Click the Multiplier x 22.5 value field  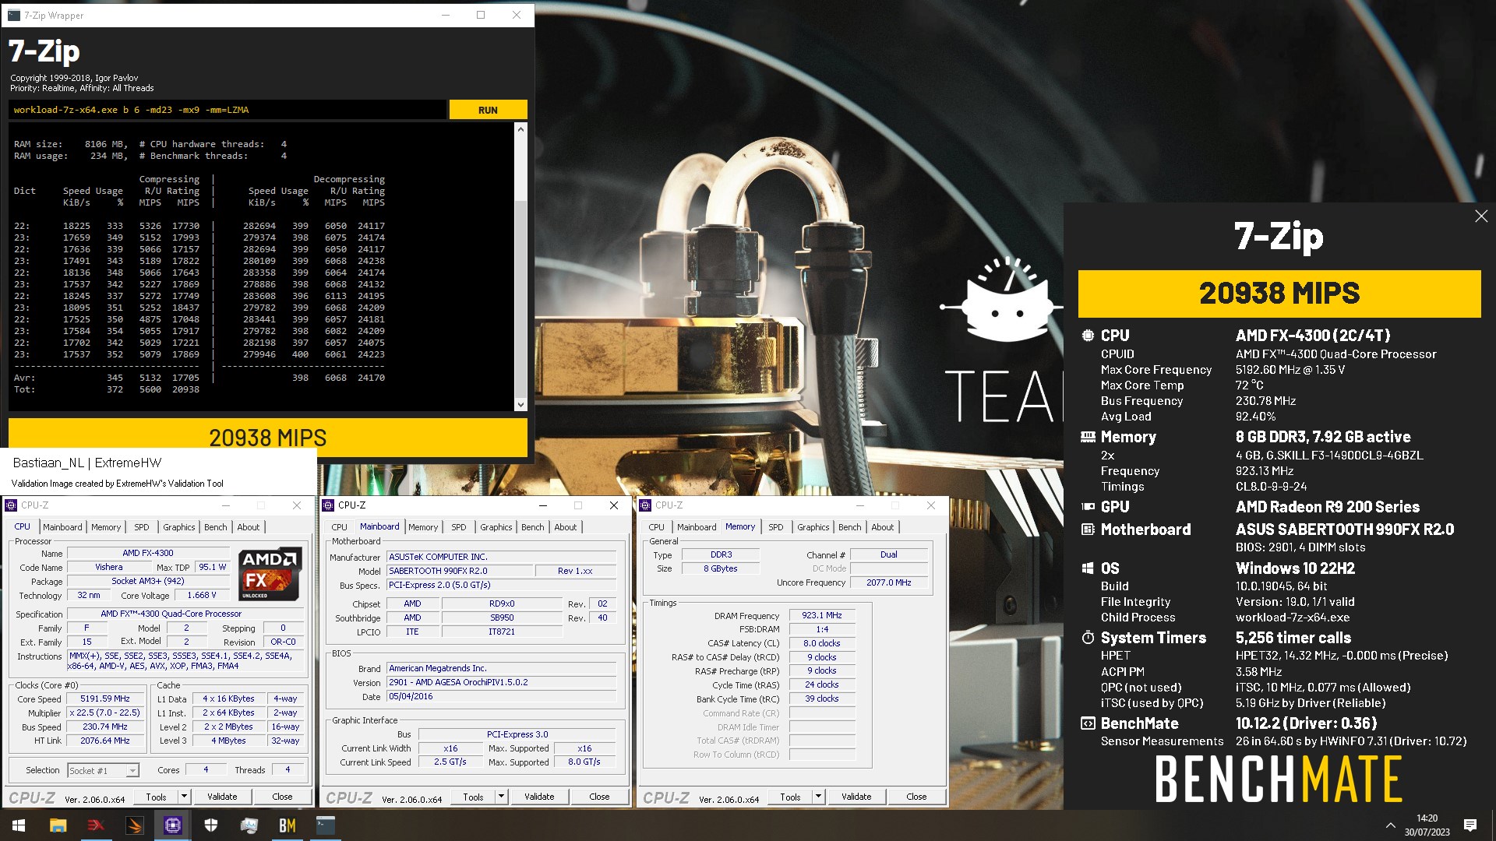105,713
